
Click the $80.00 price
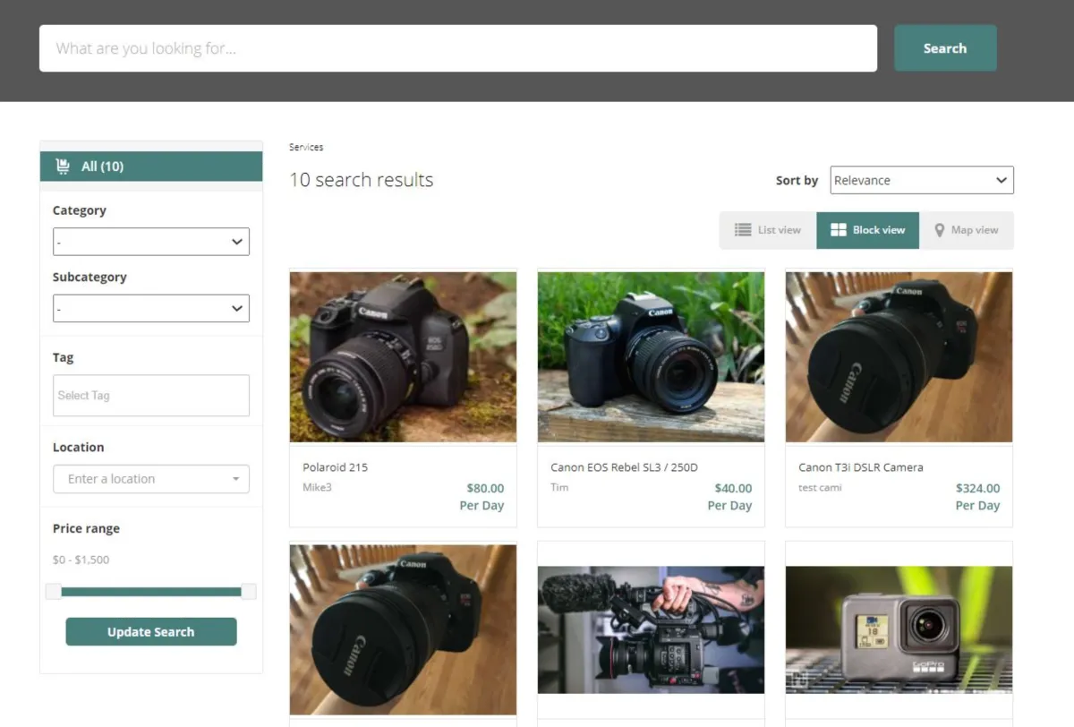[485, 489]
